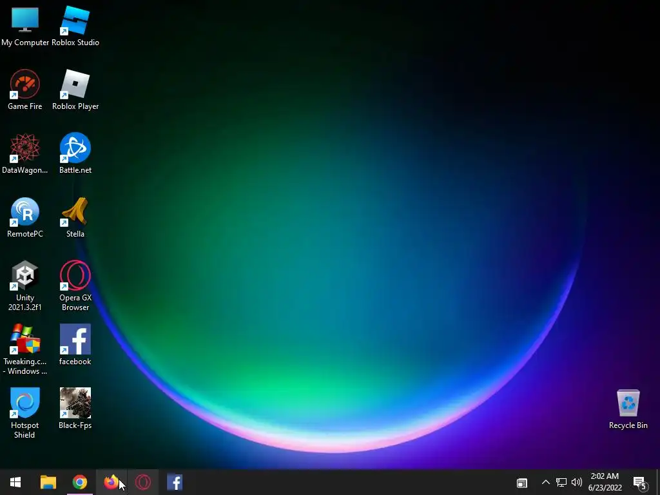Select the facebook desktop shortcut
660x495 pixels.
pos(75,345)
